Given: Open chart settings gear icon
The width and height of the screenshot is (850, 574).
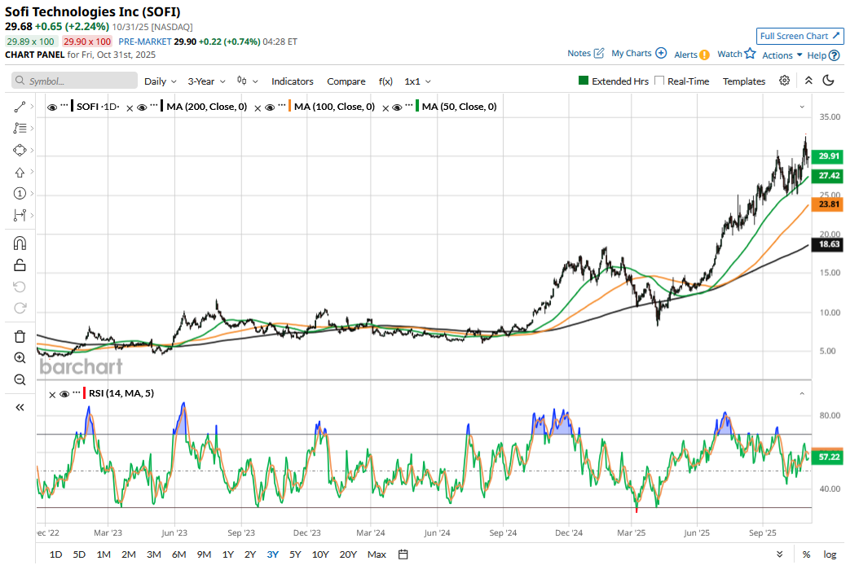Looking at the screenshot, I should pyautogui.click(x=784, y=81).
